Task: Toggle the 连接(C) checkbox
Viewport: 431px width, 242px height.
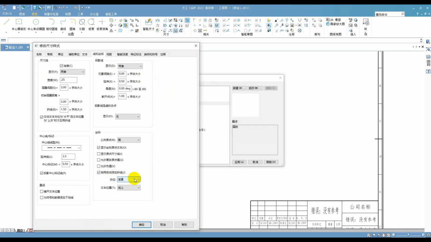Action: 61,66
